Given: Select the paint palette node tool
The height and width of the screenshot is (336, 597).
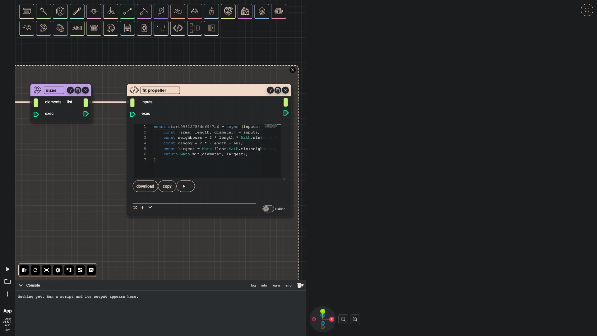Looking at the screenshot, I should coord(60,28).
